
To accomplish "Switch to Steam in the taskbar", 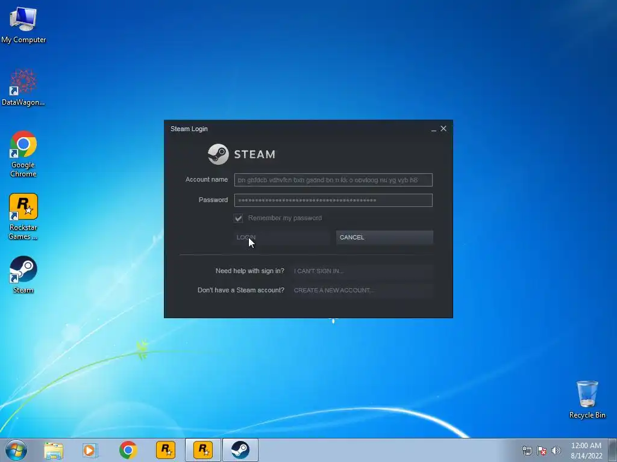I will pos(240,450).
